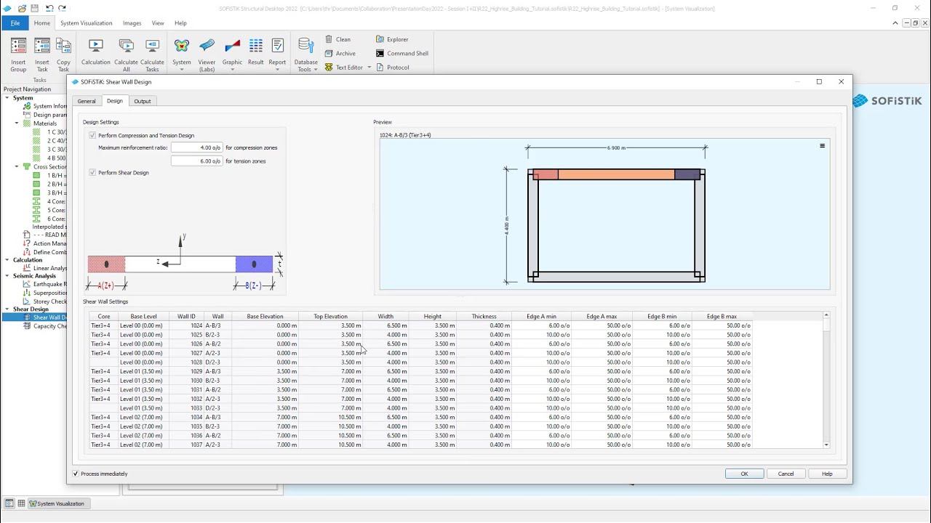Switch to the Output dialog tab

pos(143,101)
